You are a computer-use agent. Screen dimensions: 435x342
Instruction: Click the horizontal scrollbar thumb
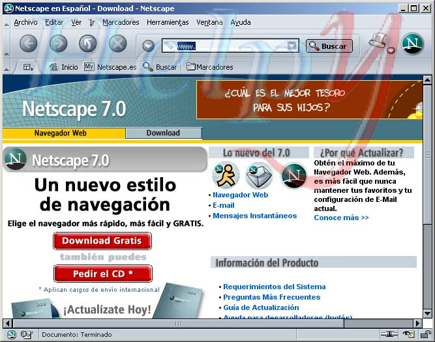[179, 323]
